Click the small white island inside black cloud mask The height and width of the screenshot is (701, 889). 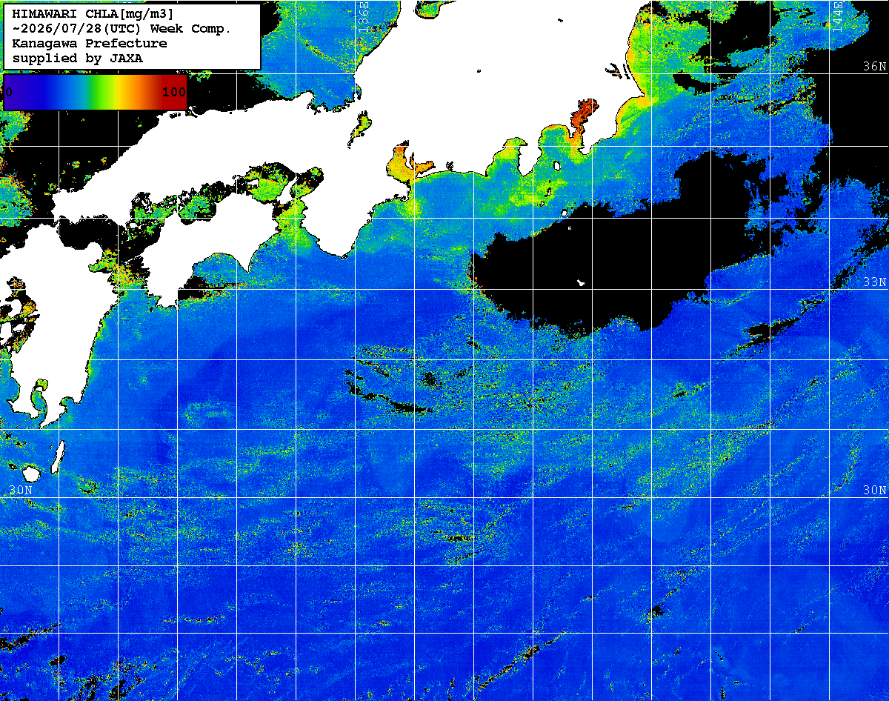point(582,282)
